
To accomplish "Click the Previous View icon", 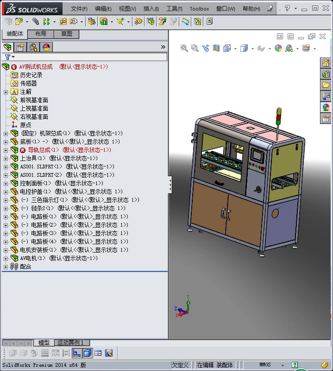I will pyautogui.click(x=205, y=48).
